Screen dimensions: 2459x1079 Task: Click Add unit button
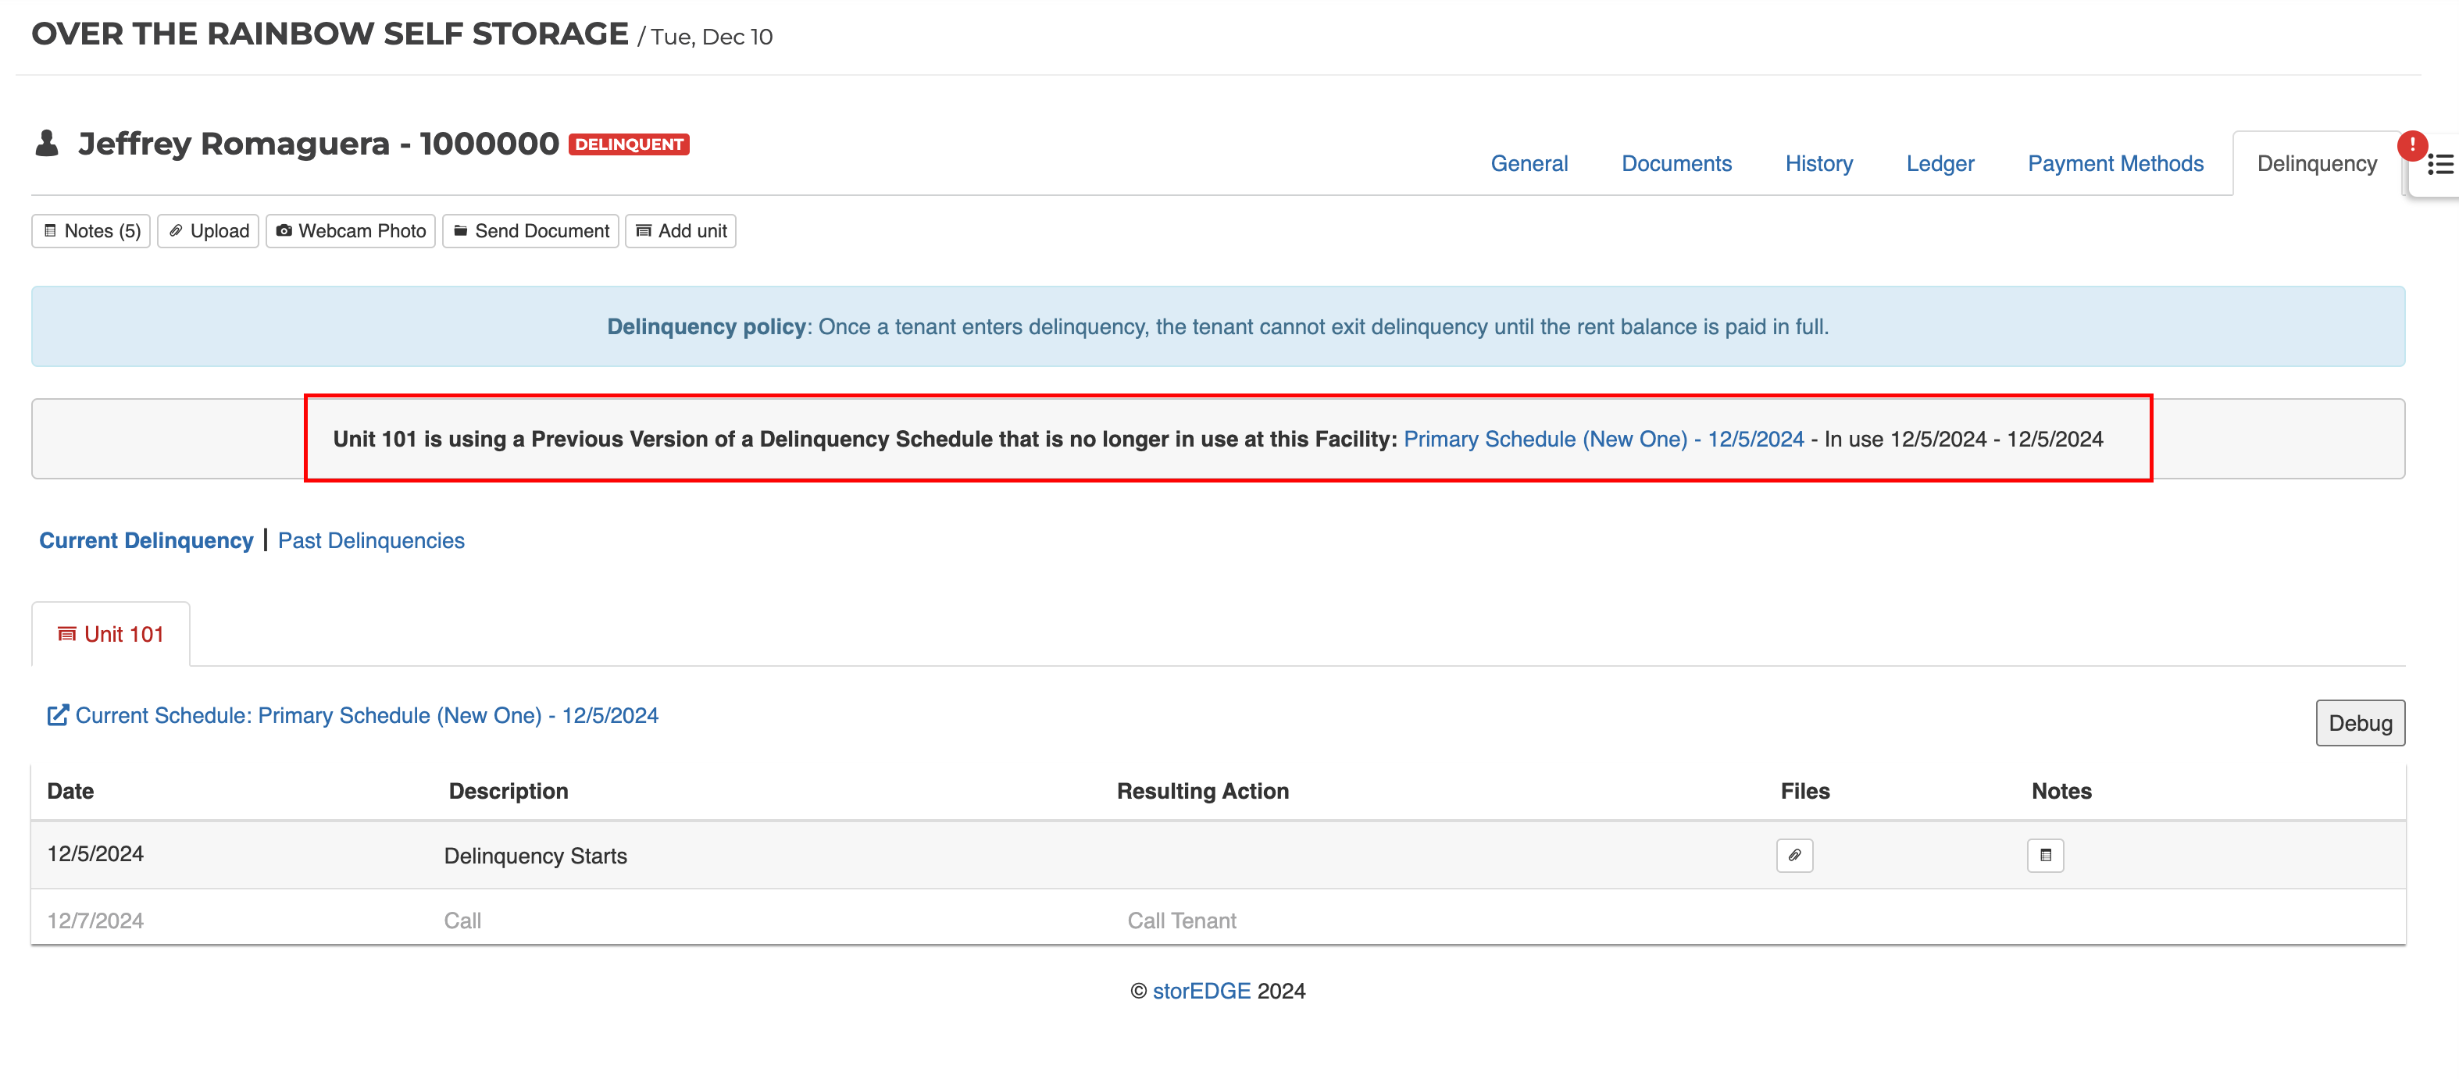pyautogui.click(x=680, y=231)
